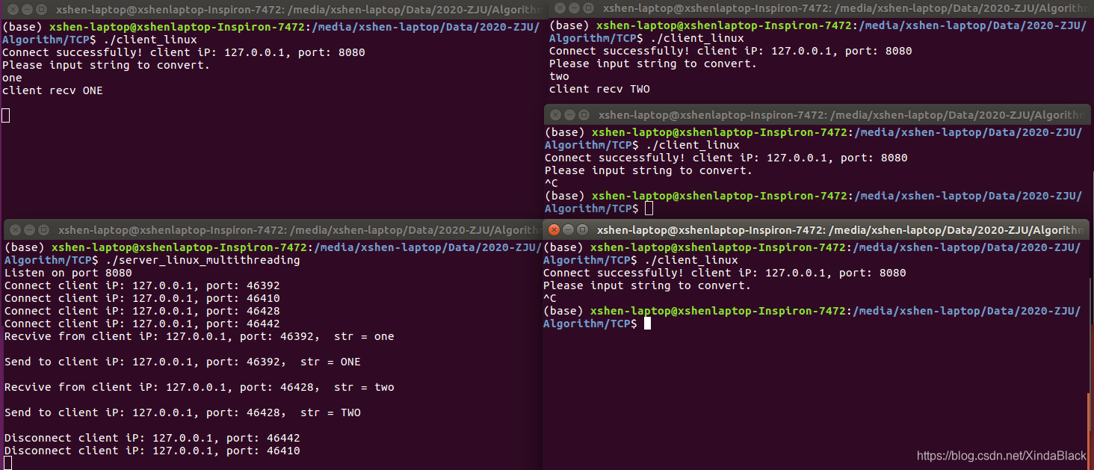Maximize the terminal showing "client recv ONE"
The width and height of the screenshot is (1094, 470).
pos(40,10)
